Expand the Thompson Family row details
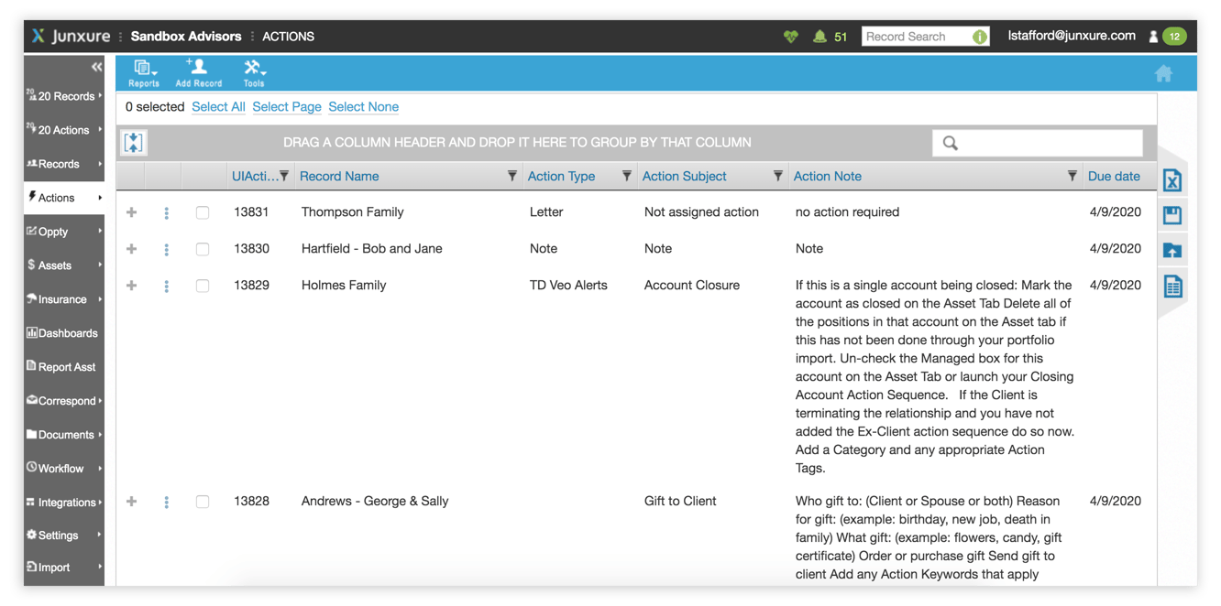The height and width of the screenshot is (606, 1221). (132, 212)
